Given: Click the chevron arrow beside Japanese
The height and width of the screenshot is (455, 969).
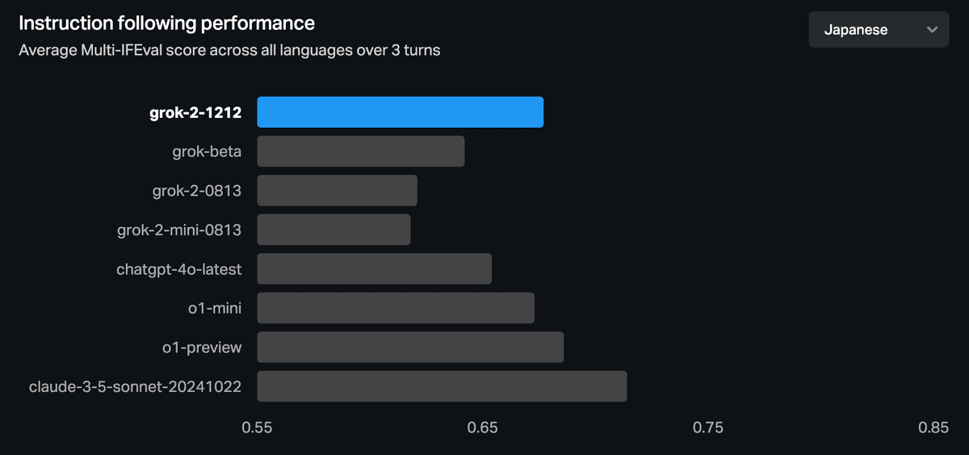Looking at the screenshot, I should 932,30.
